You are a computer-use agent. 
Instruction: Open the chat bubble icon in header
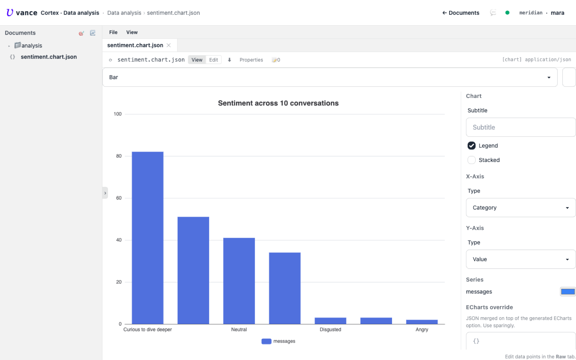(493, 13)
